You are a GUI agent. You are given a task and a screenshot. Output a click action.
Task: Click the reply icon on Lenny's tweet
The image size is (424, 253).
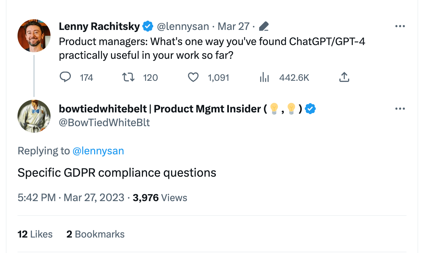tap(65, 77)
